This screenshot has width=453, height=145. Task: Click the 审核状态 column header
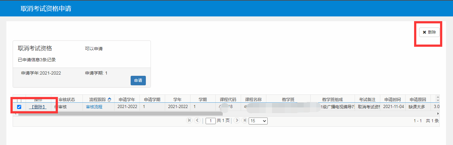coord(67,100)
